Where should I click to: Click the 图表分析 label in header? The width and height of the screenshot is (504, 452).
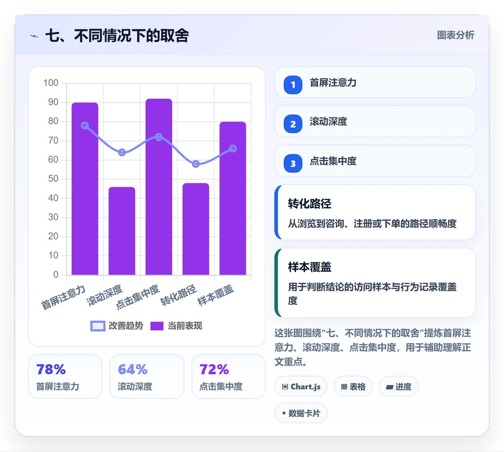(455, 35)
